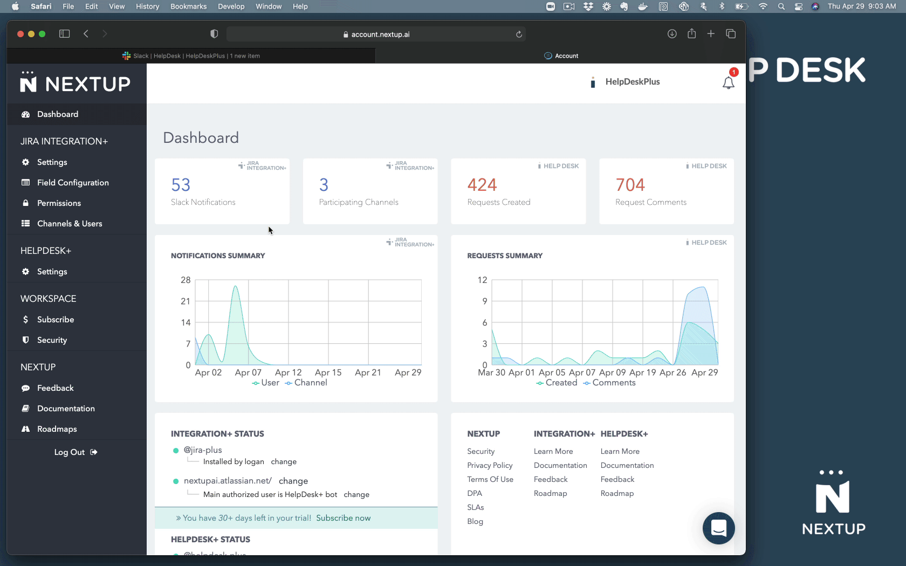The height and width of the screenshot is (566, 906).
Task: Click change next to nextupai.atlassian.net
Action: [x=293, y=481]
